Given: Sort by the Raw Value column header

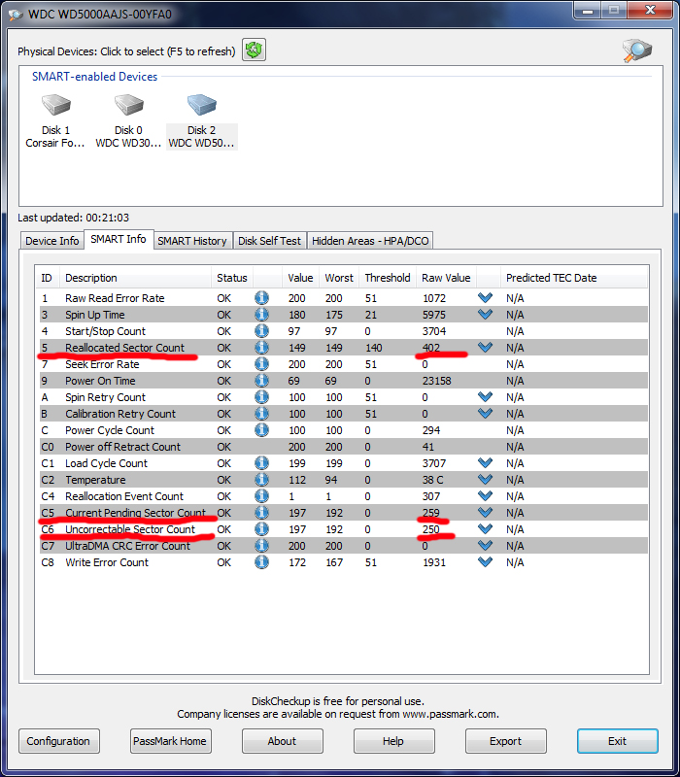Looking at the screenshot, I should [446, 278].
